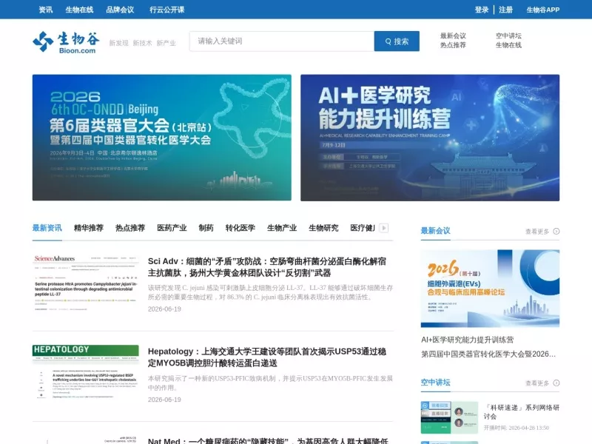Screen dimensions: 592x444
Task: Click the 科研速递 webinar thumbnail
Action: [450, 417]
